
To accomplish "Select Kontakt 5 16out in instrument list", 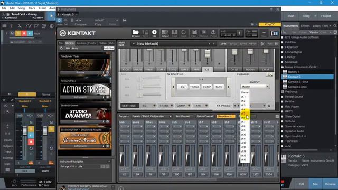I will pos(298,82).
